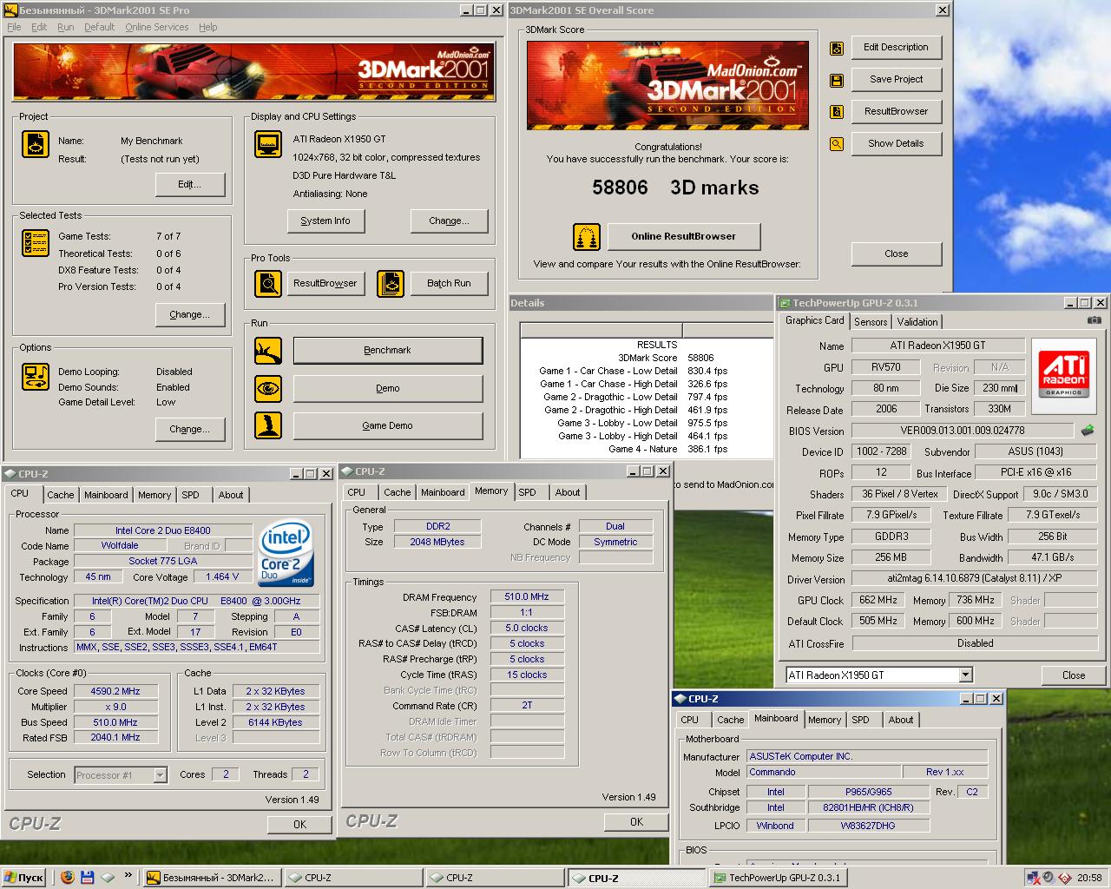The height and width of the screenshot is (889, 1111).
Task: Click the ATI Radeon logo in GPU-Z
Action: (1063, 375)
